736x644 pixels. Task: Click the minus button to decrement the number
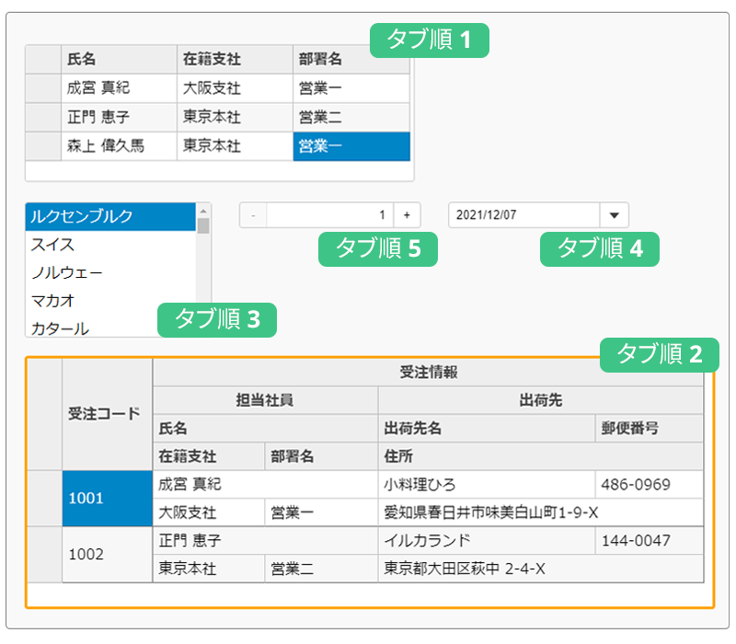(x=251, y=214)
